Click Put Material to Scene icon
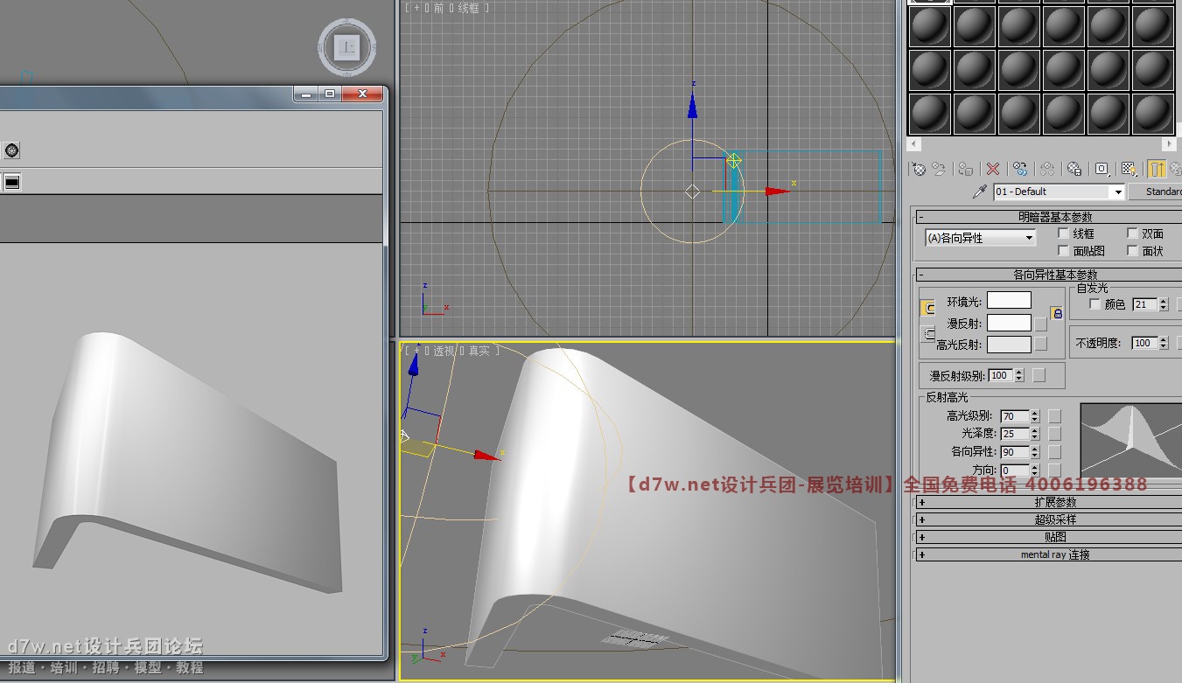 [939, 169]
